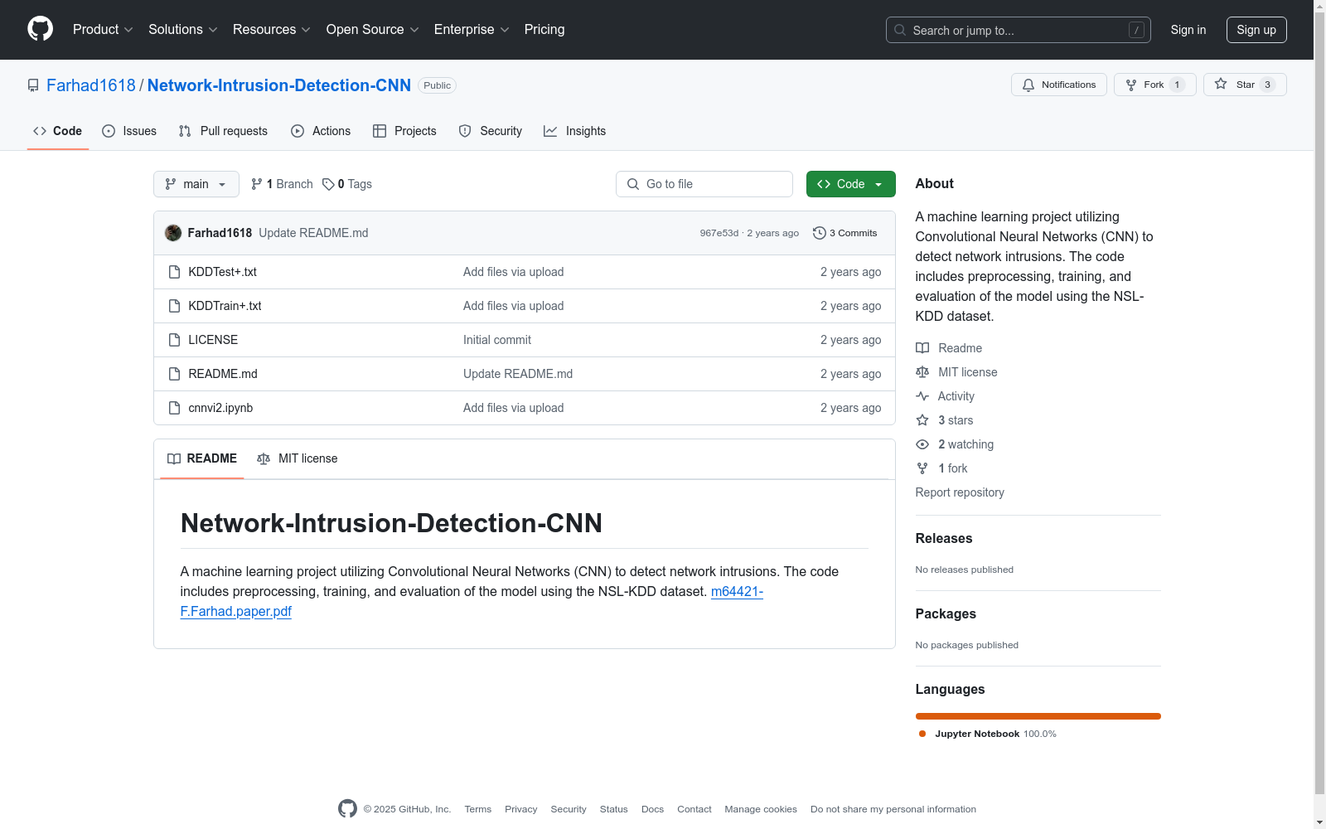Image resolution: width=1326 pixels, height=829 pixels.
Task: Click the orange dot beside Jupyter Notebook
Action: click(922, 734)
